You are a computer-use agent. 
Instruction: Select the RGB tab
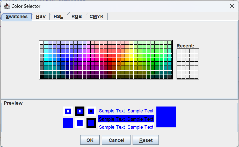point(77,17)
